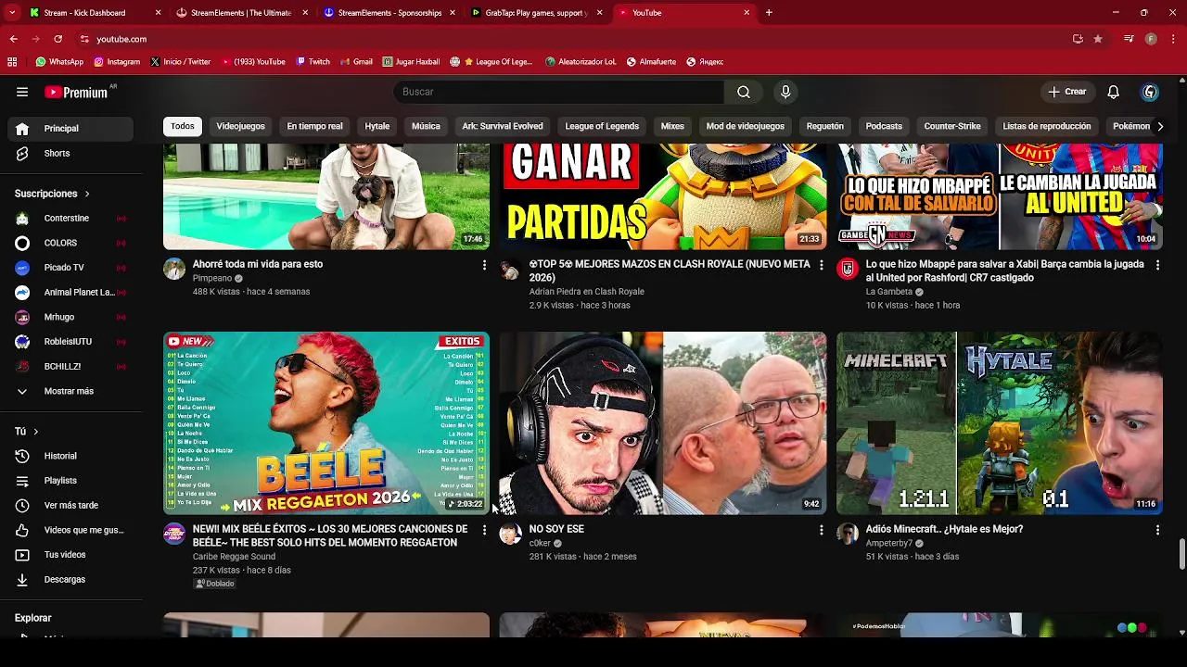Open the account avatar menu
The image size is (1187, 667).
coord(1150,92)
